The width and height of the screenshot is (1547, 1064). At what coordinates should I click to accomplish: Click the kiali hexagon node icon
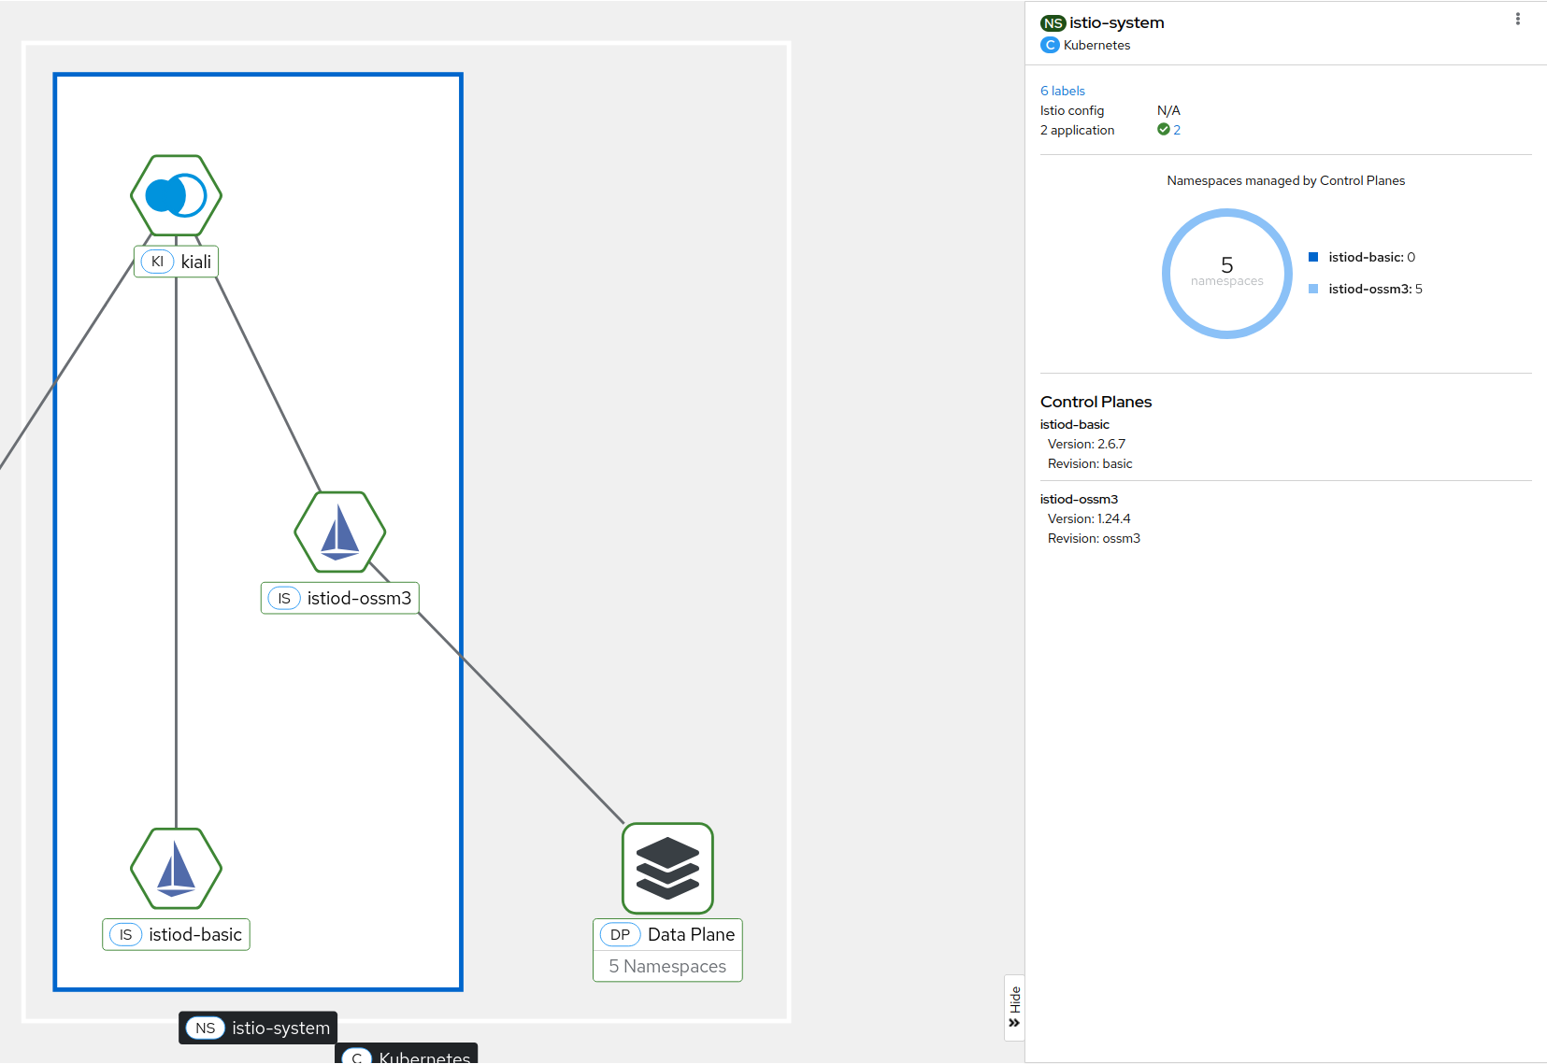tap(176, 195)
